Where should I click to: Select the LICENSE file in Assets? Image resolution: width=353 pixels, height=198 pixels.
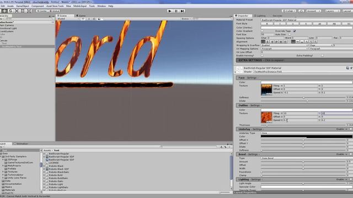coord(54,163)
